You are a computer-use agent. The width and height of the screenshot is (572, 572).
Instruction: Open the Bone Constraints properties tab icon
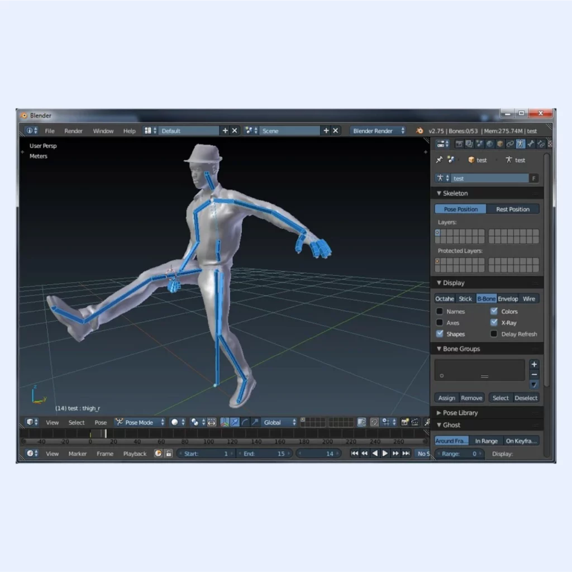click(541, 144)
